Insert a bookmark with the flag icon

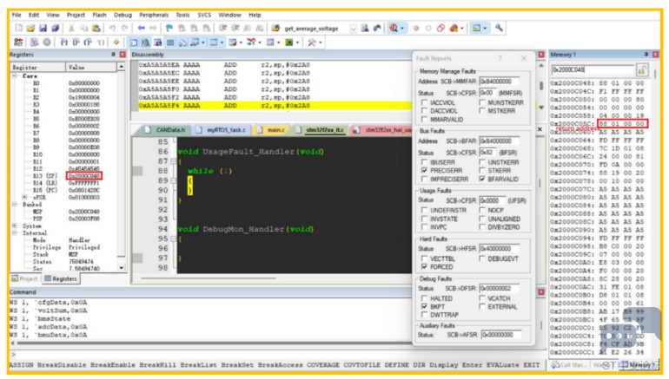pyautogui.click(x=169, y=28)
